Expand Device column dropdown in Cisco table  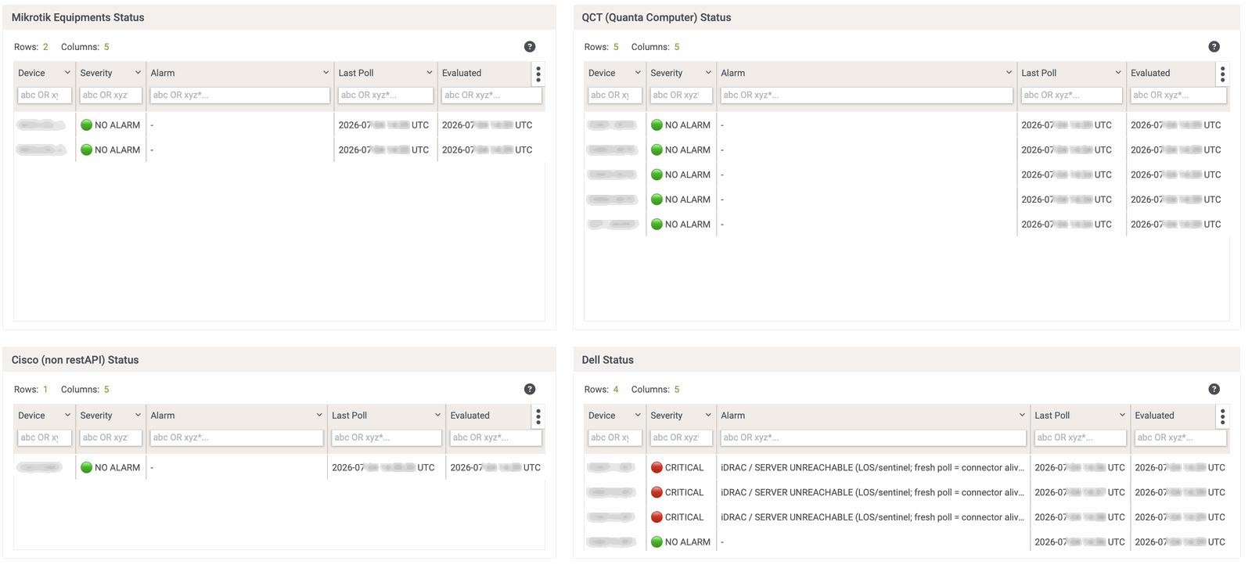(x=67, y=416)
